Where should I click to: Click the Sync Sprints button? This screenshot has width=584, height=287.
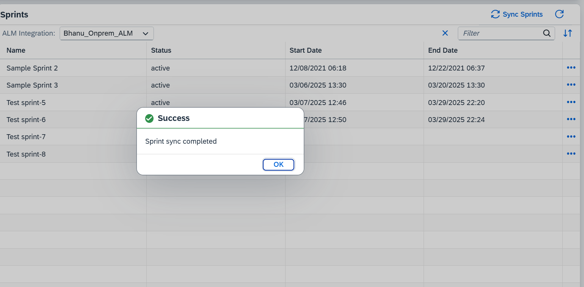point(517,14)
